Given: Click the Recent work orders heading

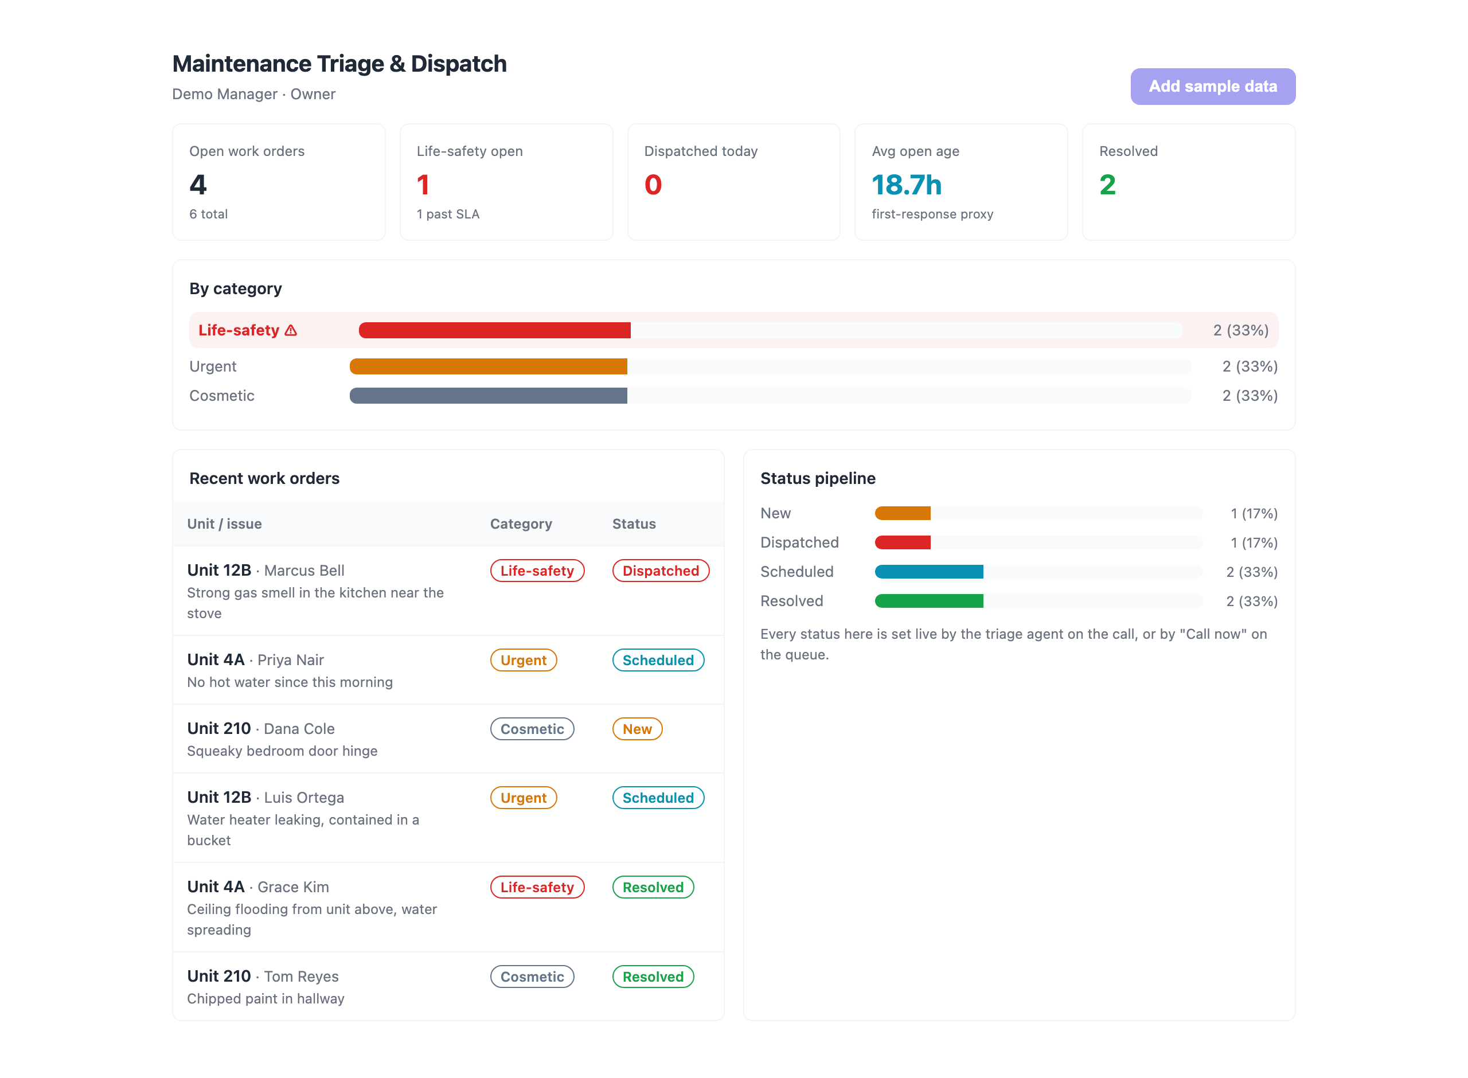Looking at the screenshot, I should pyautogui.click(x=264, y=478).
